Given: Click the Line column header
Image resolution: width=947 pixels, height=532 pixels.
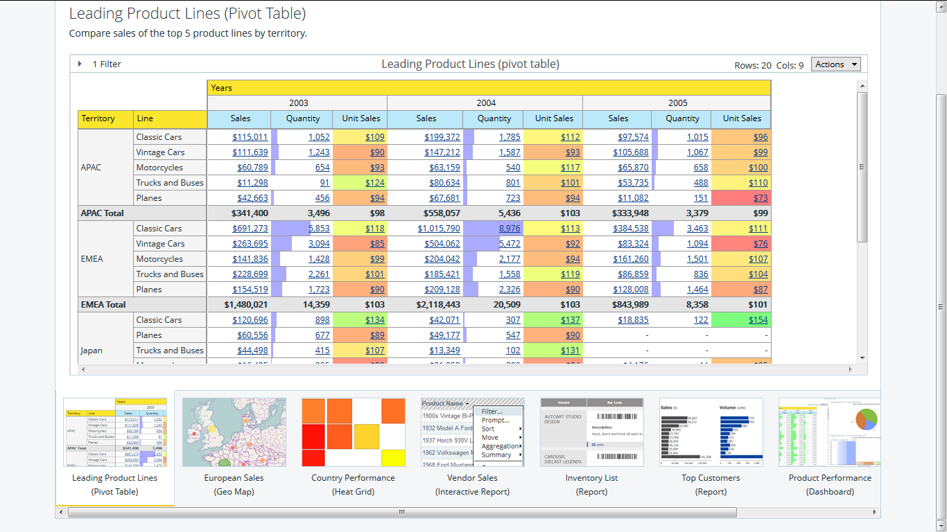Looking at the screenshot, I should [x=170, y=118].
